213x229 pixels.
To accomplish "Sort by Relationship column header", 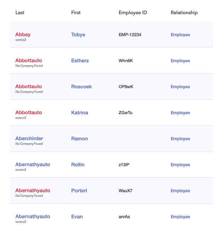I will (x=184, y=13).
